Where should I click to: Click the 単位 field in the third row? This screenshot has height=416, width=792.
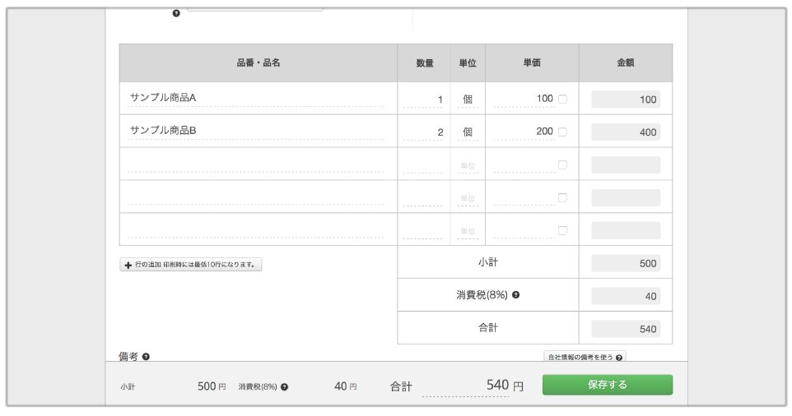[467, 165]
